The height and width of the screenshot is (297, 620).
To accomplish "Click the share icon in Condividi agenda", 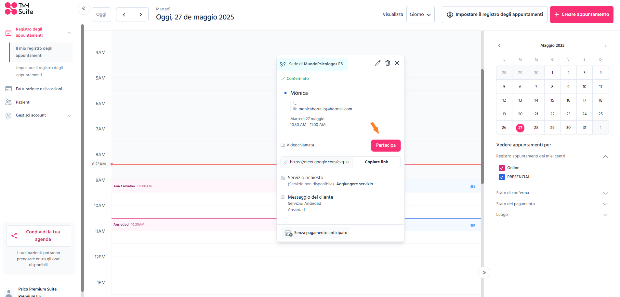I will 14,236.
